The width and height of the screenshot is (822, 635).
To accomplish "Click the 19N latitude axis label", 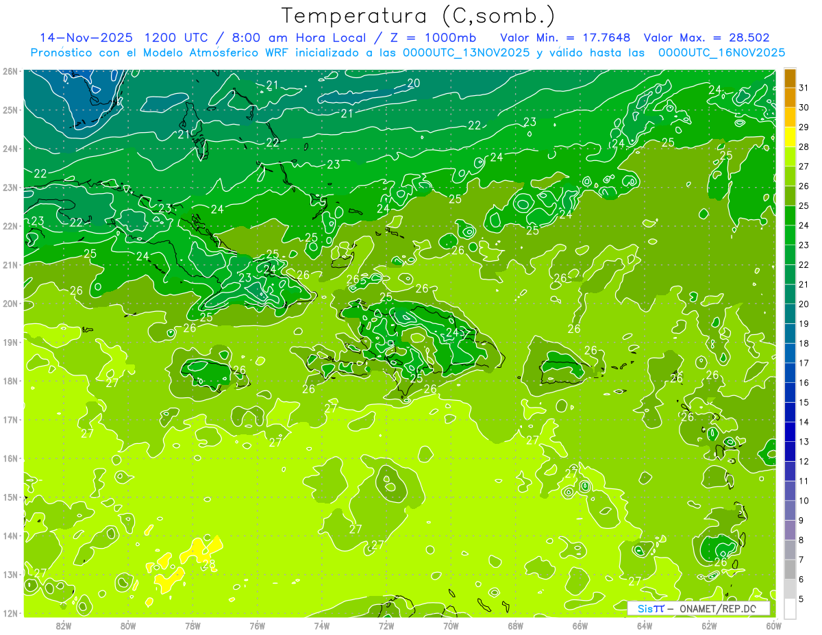I will click(10, 342).
